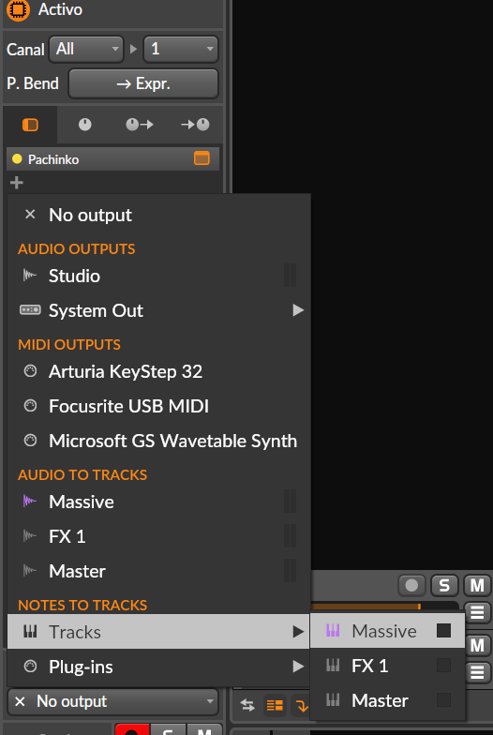Toggle the Solo S button
This screenshot has height=735, width=493.
pyautogui.click(x=444, y=585)
